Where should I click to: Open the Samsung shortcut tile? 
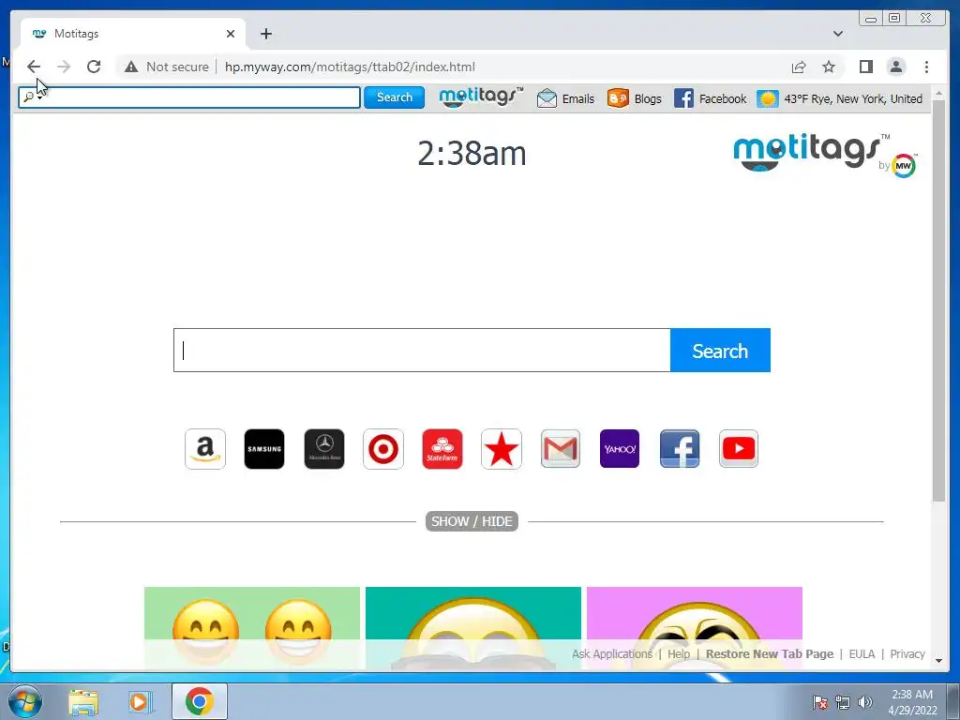point(264,449)
